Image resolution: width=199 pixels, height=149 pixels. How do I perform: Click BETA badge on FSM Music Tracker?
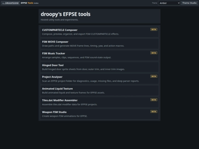(154, 53)
